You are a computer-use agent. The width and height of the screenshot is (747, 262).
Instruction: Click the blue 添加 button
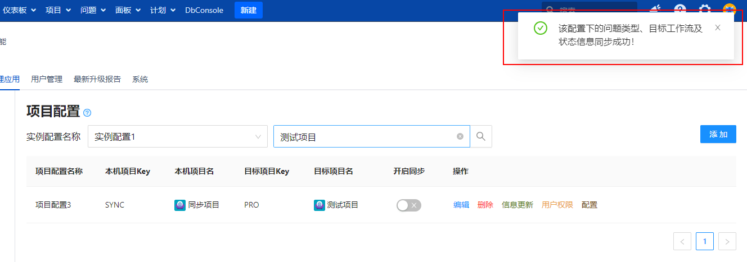718,134
